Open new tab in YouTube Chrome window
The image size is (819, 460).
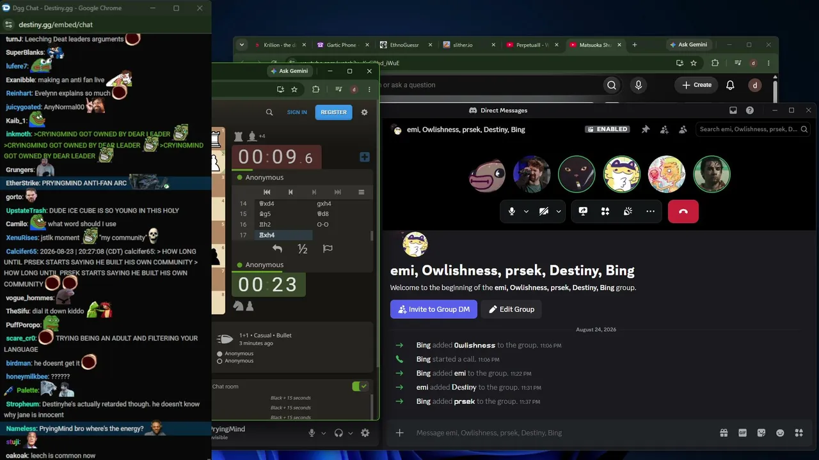tap(634, 45)
